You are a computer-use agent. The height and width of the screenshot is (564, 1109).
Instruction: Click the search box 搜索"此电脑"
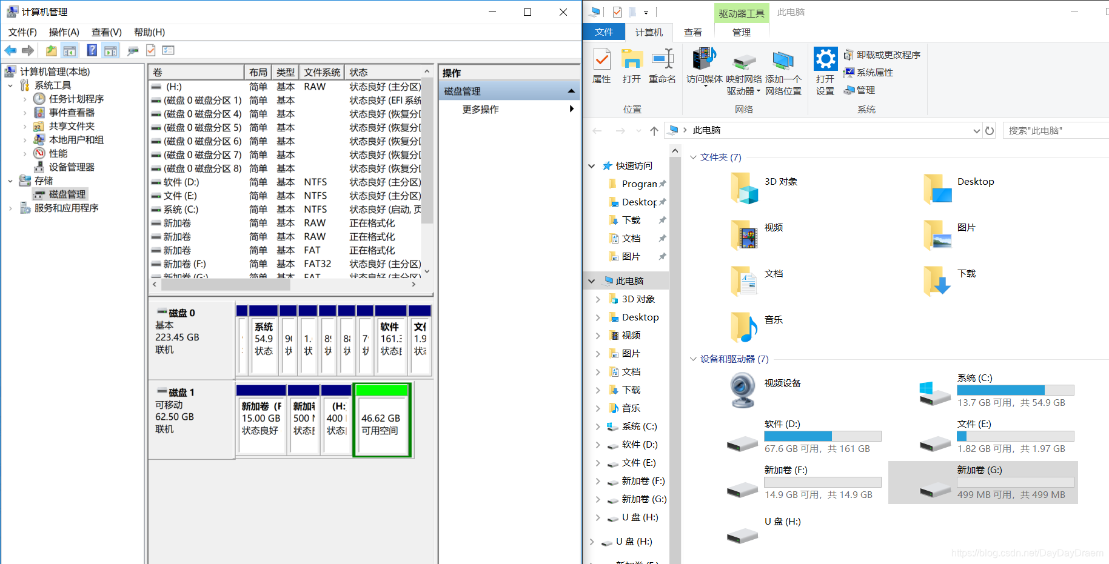(1056, 130)
